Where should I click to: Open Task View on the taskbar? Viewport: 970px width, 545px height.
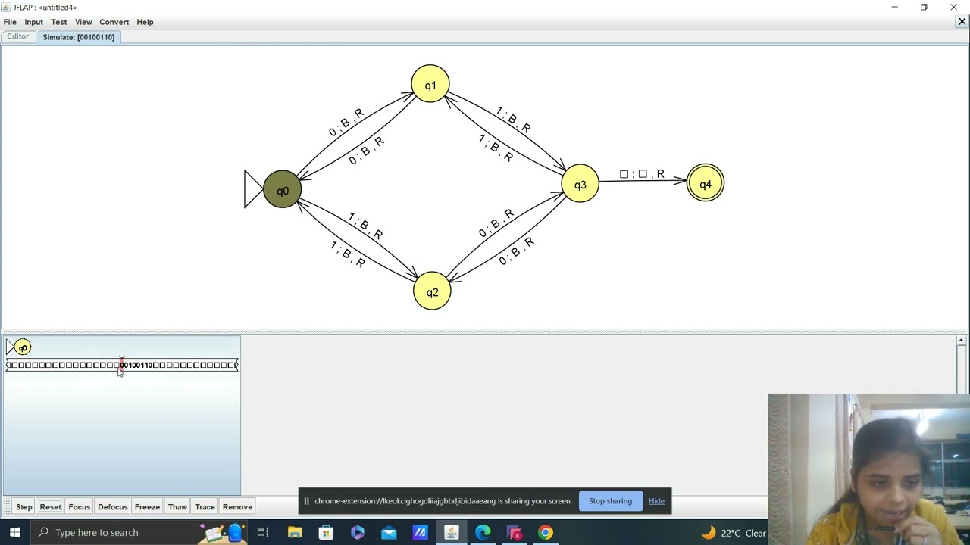click(x=262, y=532)
